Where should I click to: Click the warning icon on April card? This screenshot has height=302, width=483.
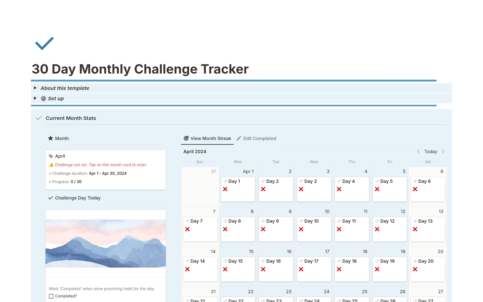pyautogui.click(x=51, y=164)
